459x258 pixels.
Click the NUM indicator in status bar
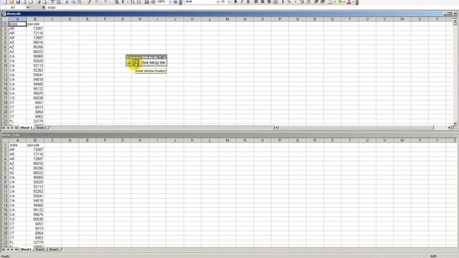click(433, 257)
